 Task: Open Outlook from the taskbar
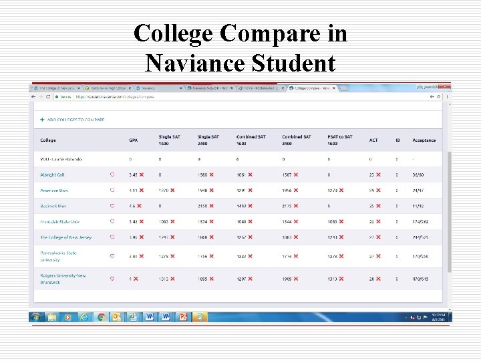pyautogui.click(x=116, y=317)
